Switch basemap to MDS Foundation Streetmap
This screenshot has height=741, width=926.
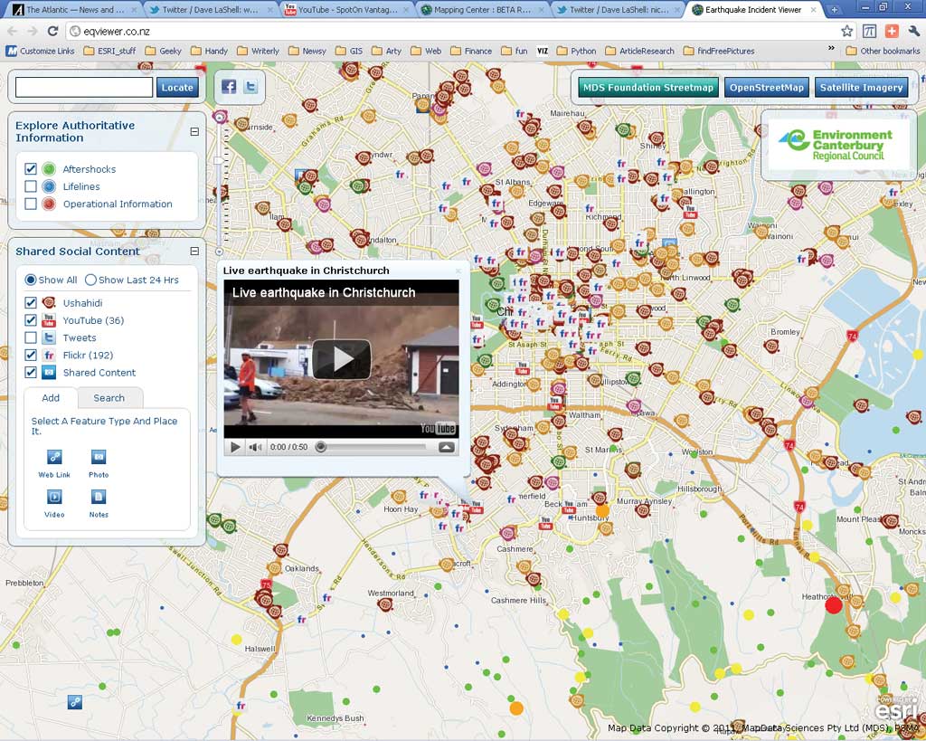(x=648, y=88)
